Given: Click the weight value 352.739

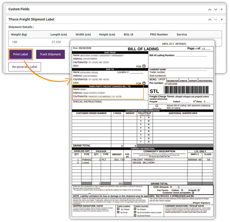Looking at the screenshot, I should 119,160.
